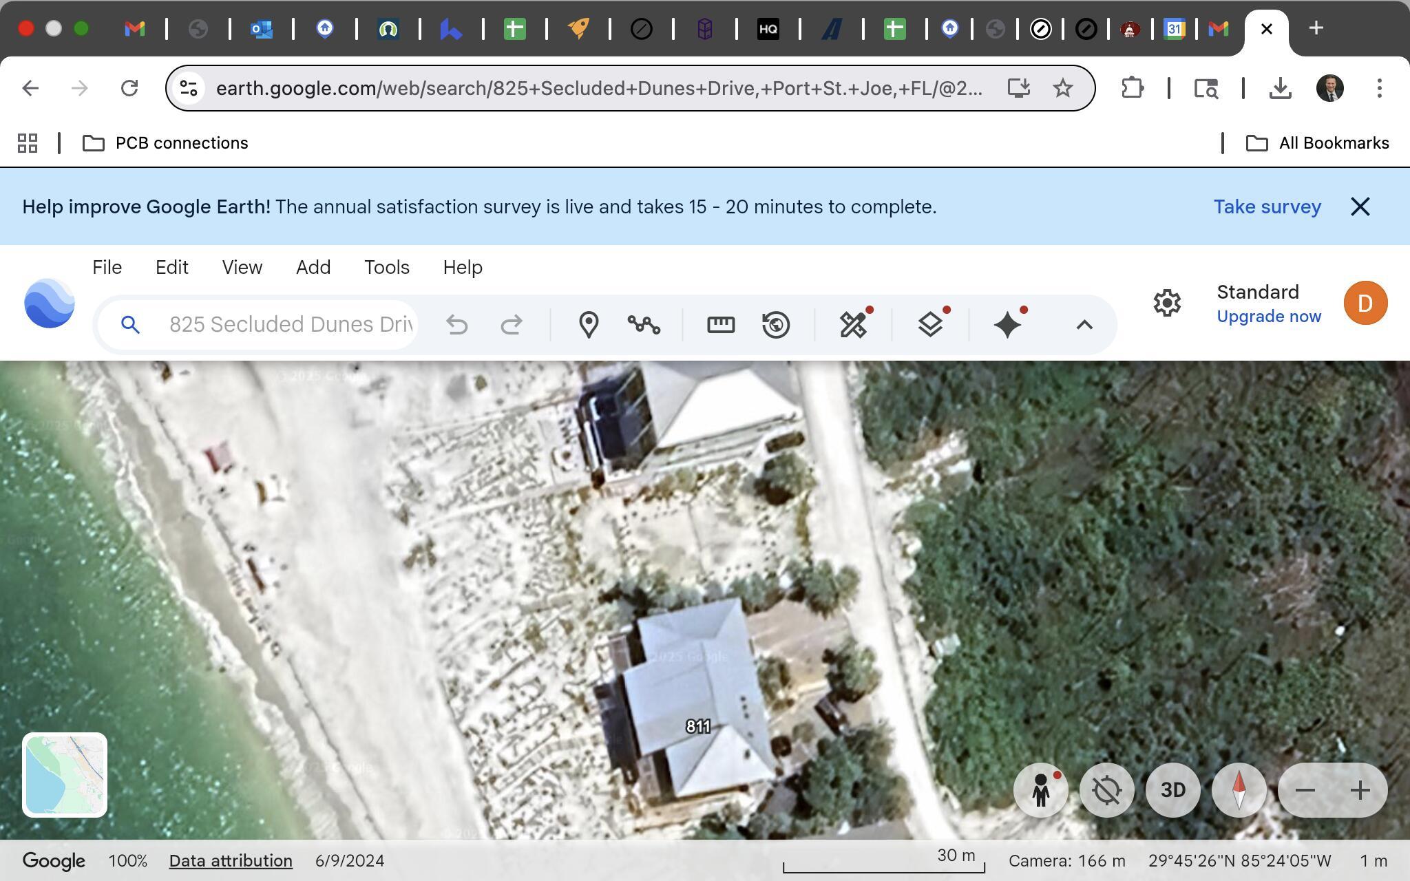Click in the search bar for Secluded Dunes Drive
The height and width of the screenshot is (881, 1410).
point(289,324)
